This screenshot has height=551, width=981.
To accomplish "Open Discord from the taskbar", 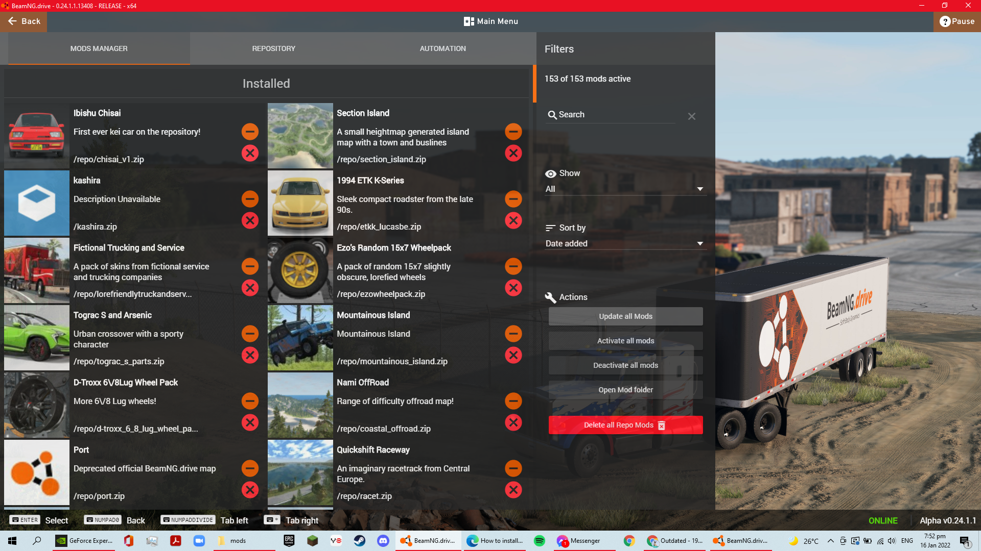I will coord(383,541).
